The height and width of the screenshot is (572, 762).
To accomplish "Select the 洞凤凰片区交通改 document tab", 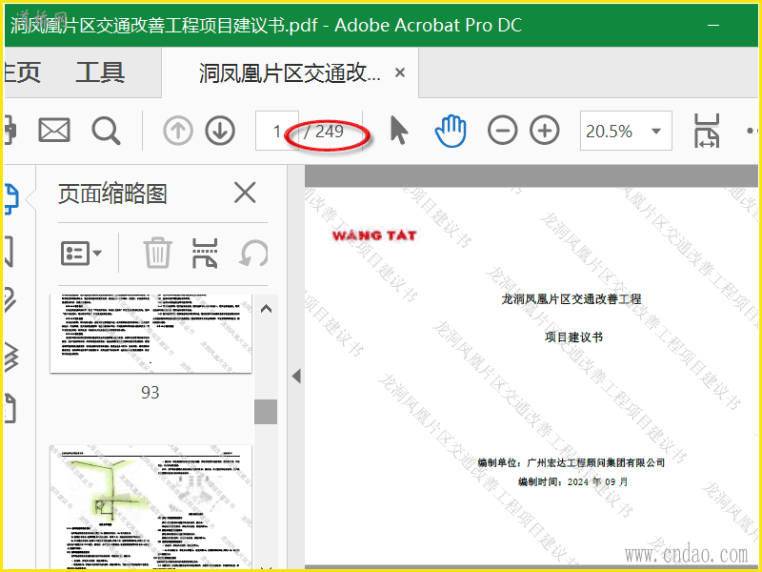I will coord(290,73).
